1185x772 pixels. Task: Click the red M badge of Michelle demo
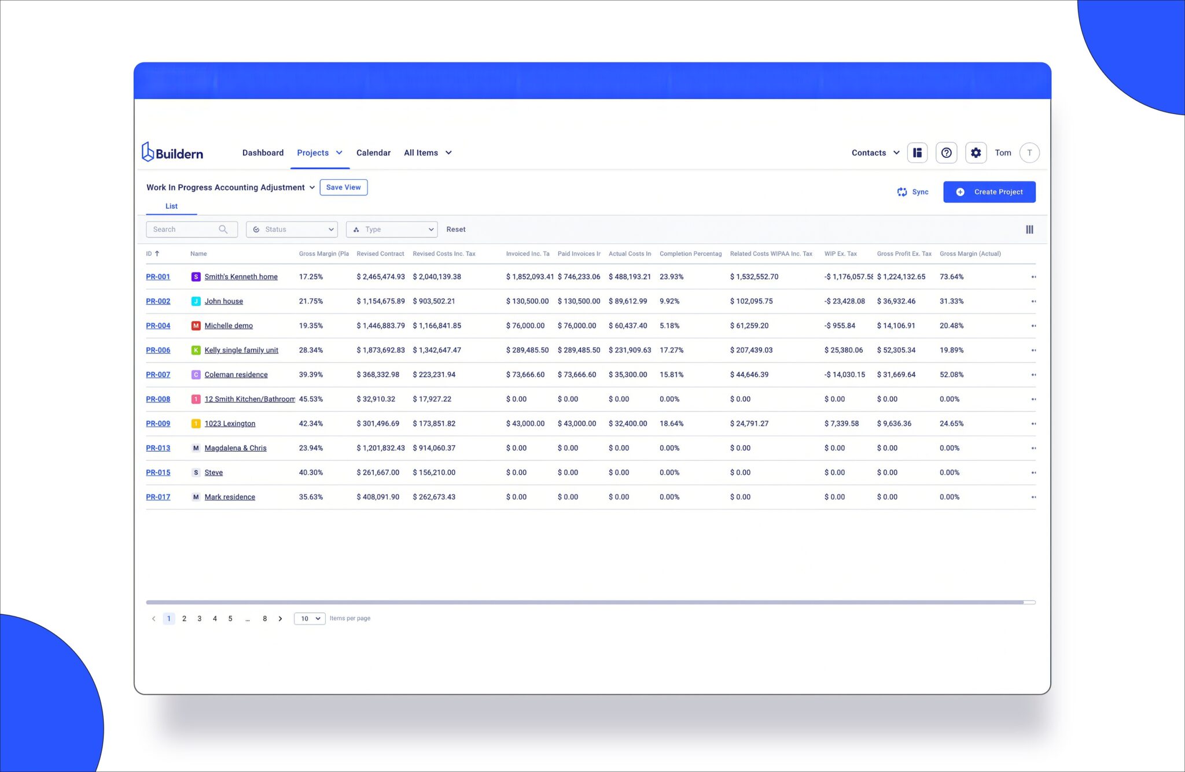pos(196,326)
